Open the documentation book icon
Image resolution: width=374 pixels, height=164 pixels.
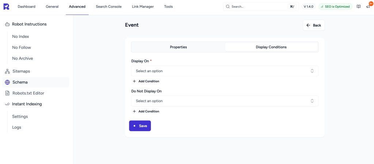(358, 7)
